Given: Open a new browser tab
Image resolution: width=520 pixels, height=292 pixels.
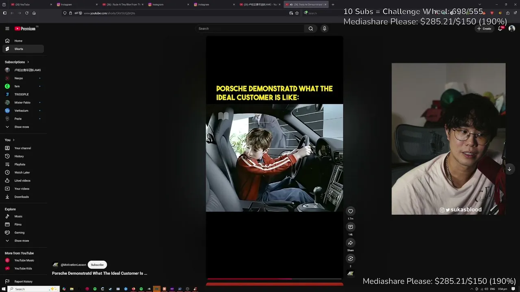Looking at the screenshot, I should click(333, 4).
